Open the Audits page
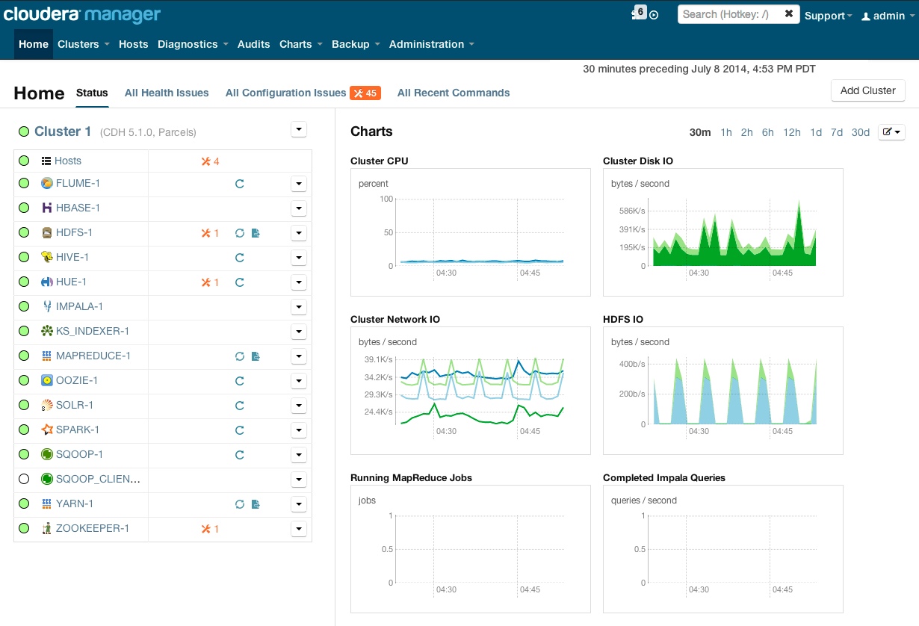 click(x=254, y=44)
